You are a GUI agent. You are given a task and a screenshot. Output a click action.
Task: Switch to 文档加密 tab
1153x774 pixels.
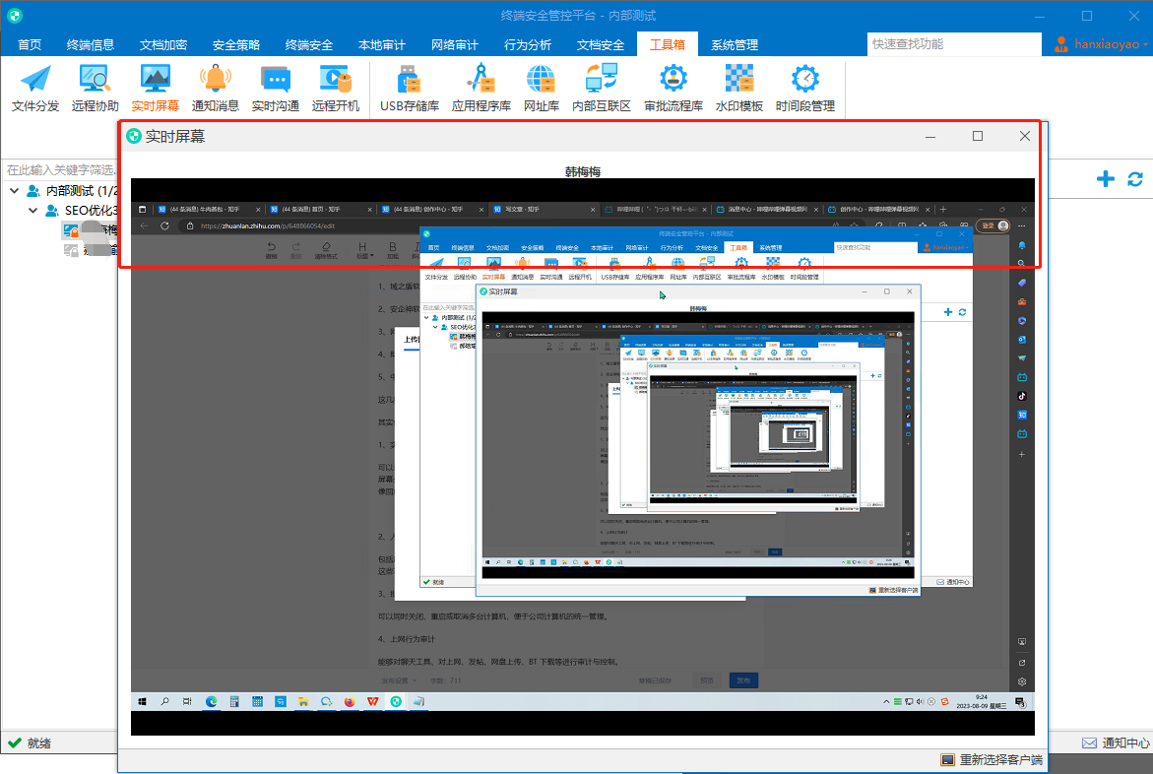[163, 45]
